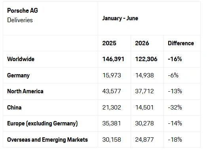Click the Deliveries subtitle text

[x=20, y=20]
